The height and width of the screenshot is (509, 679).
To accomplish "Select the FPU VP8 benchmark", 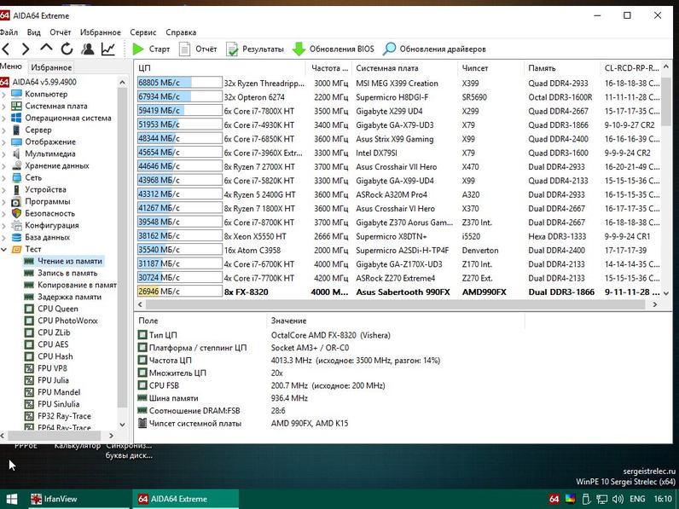I will point(52,368).
